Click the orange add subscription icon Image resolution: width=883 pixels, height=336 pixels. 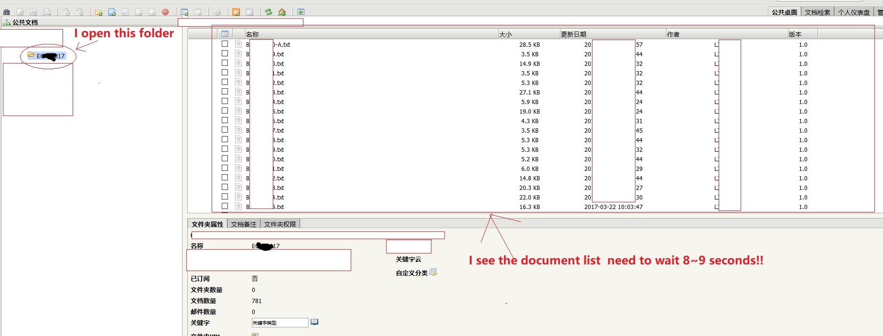coord(236,12)
